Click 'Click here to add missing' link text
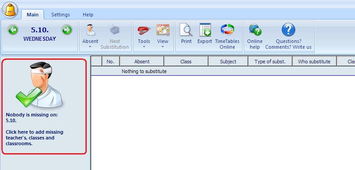355x170 pixels. pos(35,132)
